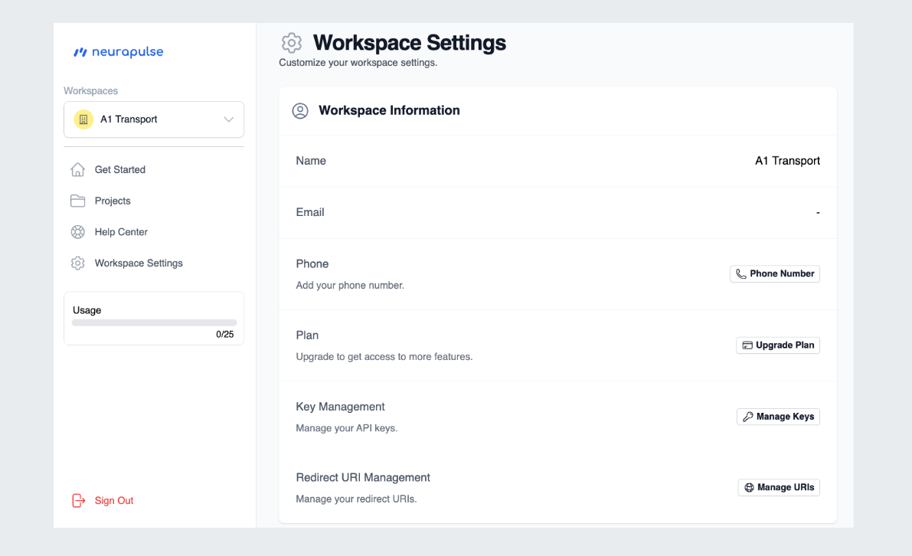Click 'Add your phone number.' description

pyautogui.click(x=350, y=286)
